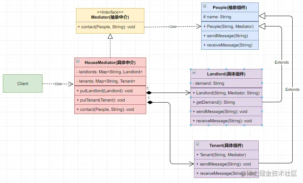Click the tenants Map attribute row
This screenshot has width=303, height=183.
(x=110, y=81)
